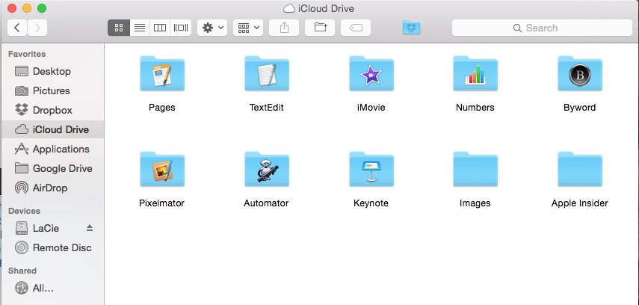Click the Shared sidebar heading
639x305 pixels.
coord(22,271)
